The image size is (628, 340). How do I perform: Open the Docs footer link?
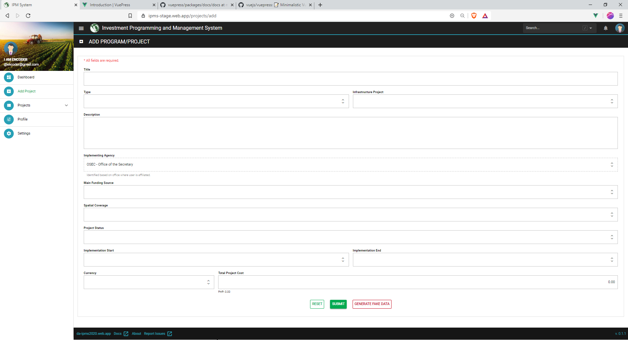tap(117, 334)
